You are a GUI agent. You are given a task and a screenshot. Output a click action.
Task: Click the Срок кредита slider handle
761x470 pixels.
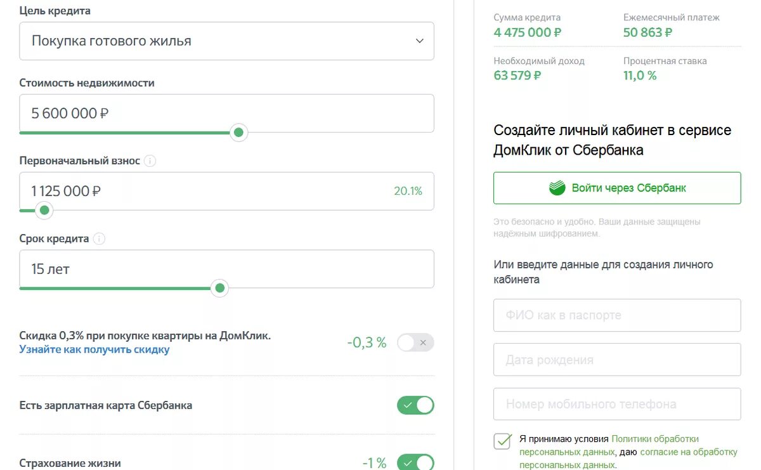[x=220, y=289]
